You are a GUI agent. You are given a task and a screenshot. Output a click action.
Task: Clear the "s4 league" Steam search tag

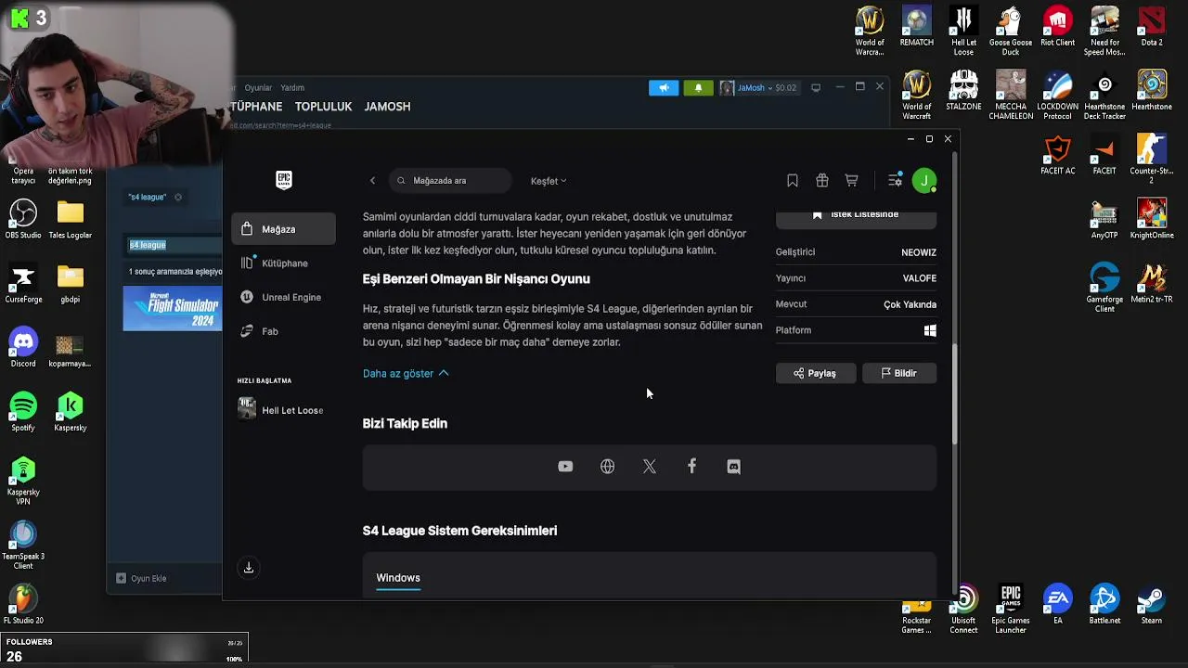click(178, 197)
